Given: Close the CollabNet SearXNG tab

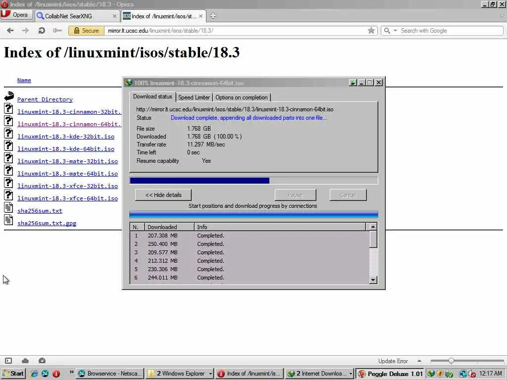Looking at the screenshot, I should coord(114,16).
